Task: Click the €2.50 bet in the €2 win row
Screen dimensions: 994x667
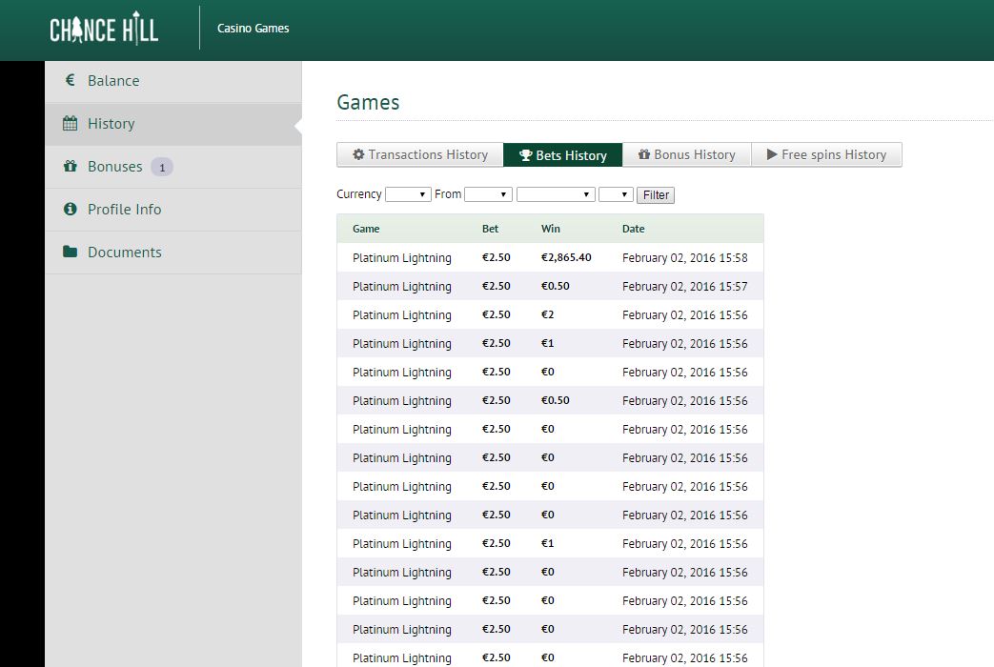Action: (496, 314)
